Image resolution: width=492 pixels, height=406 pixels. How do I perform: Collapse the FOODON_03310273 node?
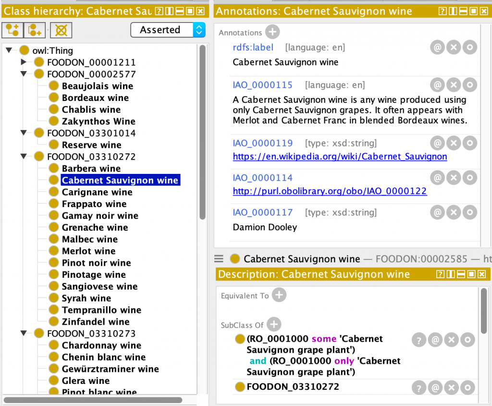click(x=24, y=333)
